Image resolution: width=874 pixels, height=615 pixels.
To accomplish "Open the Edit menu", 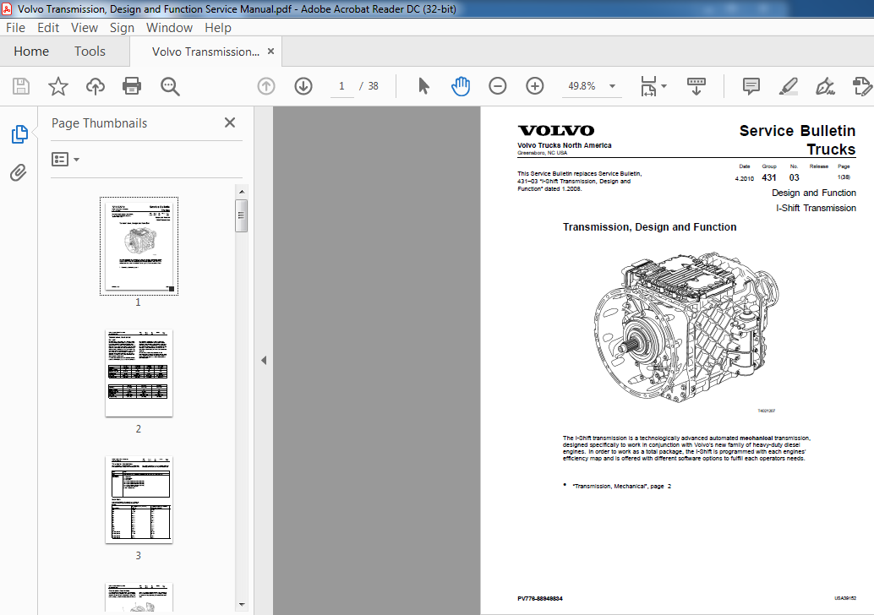I will coord(48,28).
